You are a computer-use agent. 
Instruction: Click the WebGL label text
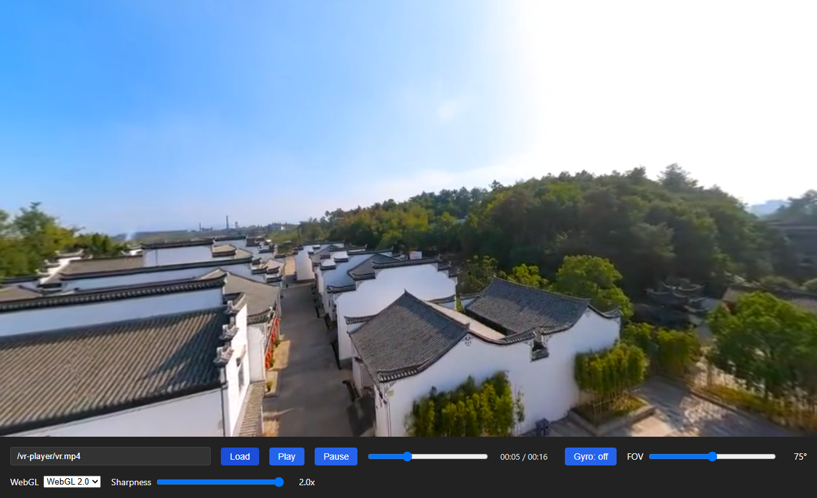[x=24, y=482]
